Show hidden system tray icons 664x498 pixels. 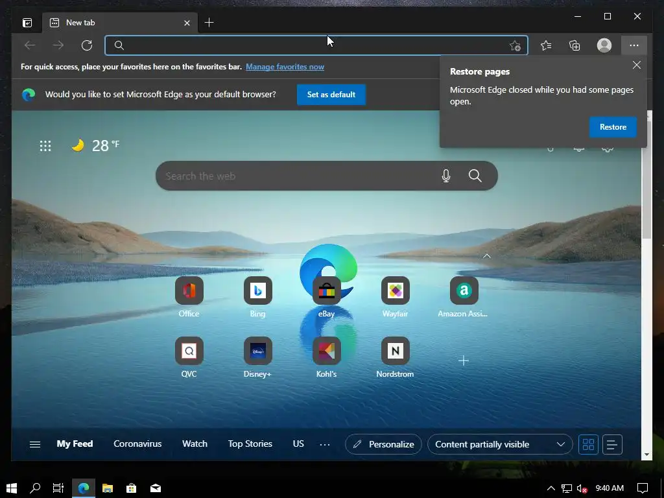click(551, 488)
